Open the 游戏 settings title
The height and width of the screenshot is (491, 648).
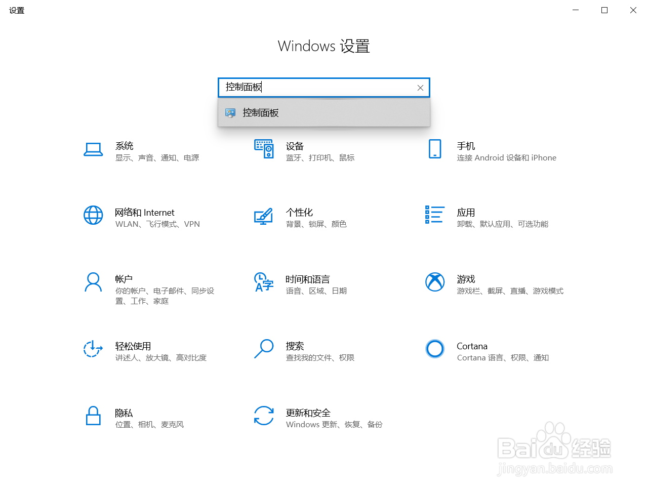point(466,279)
